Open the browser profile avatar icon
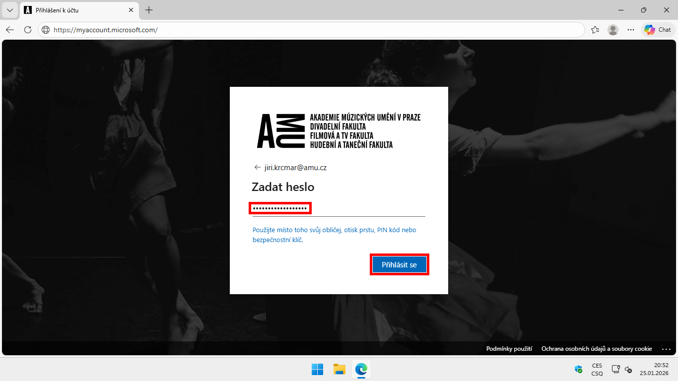The width and height of the screenshot is (678, 381). pyautogui.click(x=613, y=30)
